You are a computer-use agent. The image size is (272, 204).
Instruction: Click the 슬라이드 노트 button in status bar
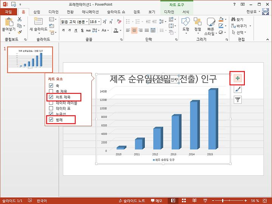[132, 201]
